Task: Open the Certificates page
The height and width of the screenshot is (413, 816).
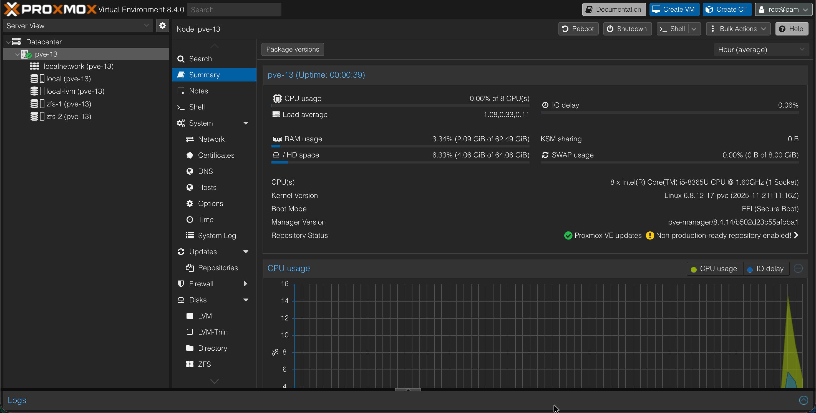Action: coord(216,155)
